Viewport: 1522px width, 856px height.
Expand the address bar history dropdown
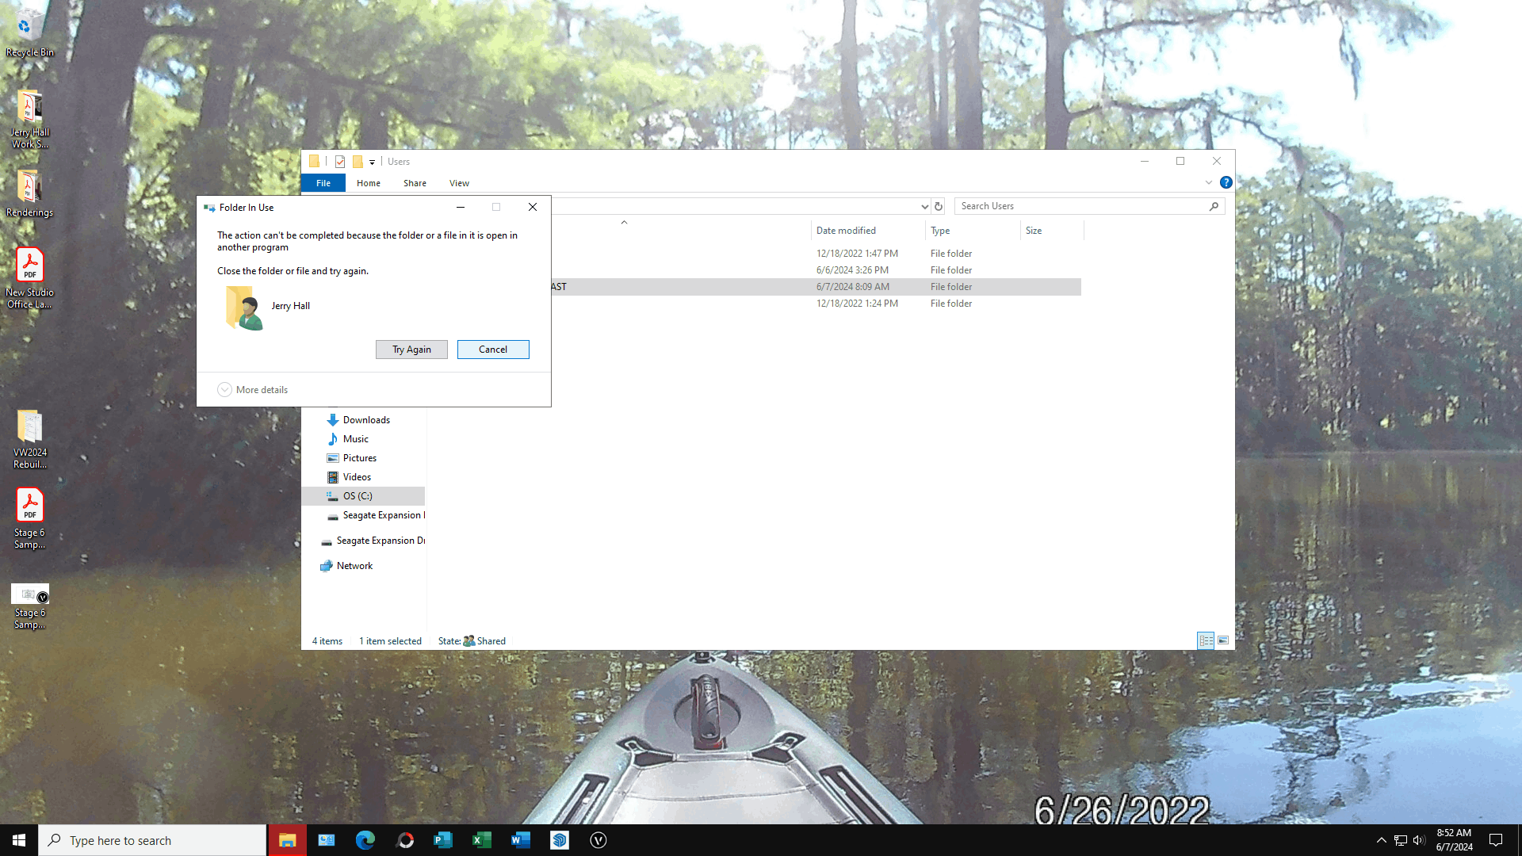924,206
